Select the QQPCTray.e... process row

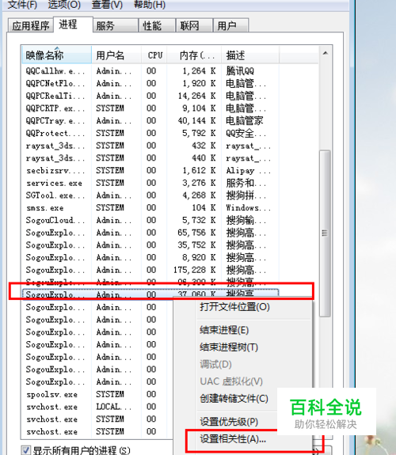coord(150,121)
